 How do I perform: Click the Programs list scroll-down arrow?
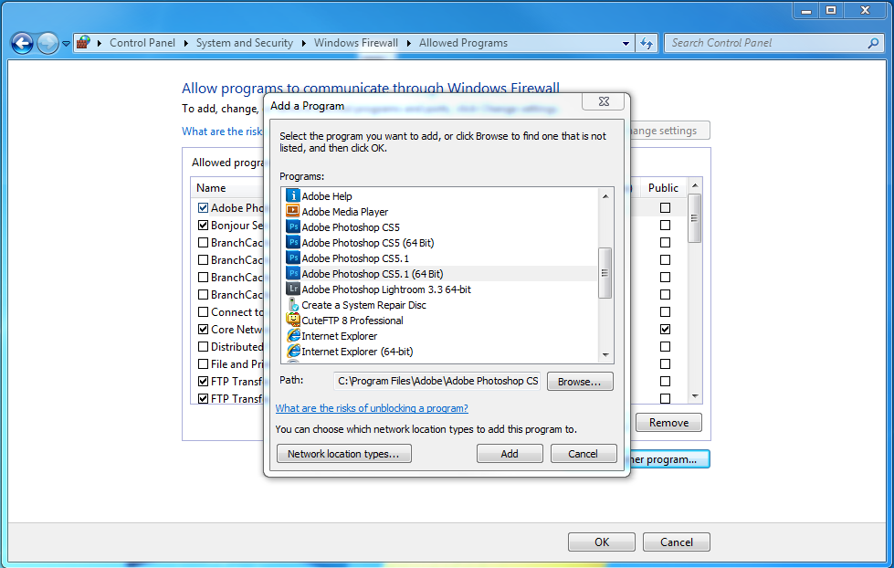point(605,354)
